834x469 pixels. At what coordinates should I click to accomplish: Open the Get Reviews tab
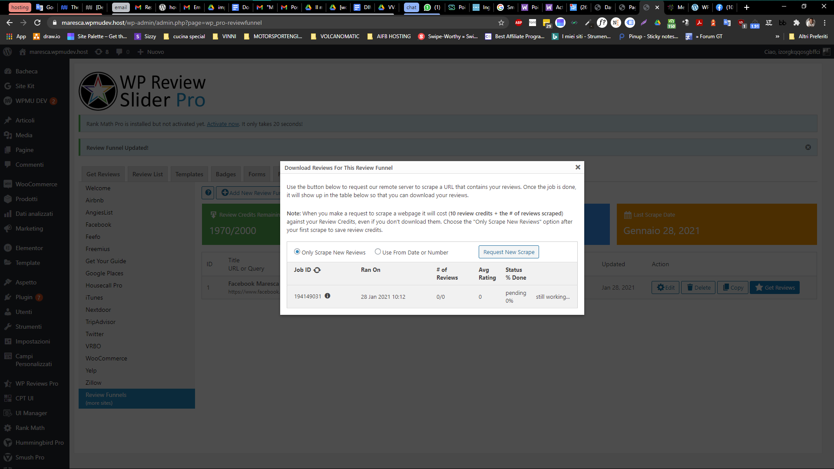tap(103, 174)
